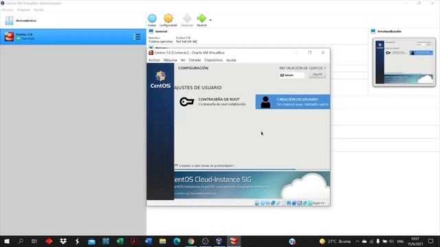440x247 pixels.
Task: Select the Herramientas tools icon
Action: [9, 21]
